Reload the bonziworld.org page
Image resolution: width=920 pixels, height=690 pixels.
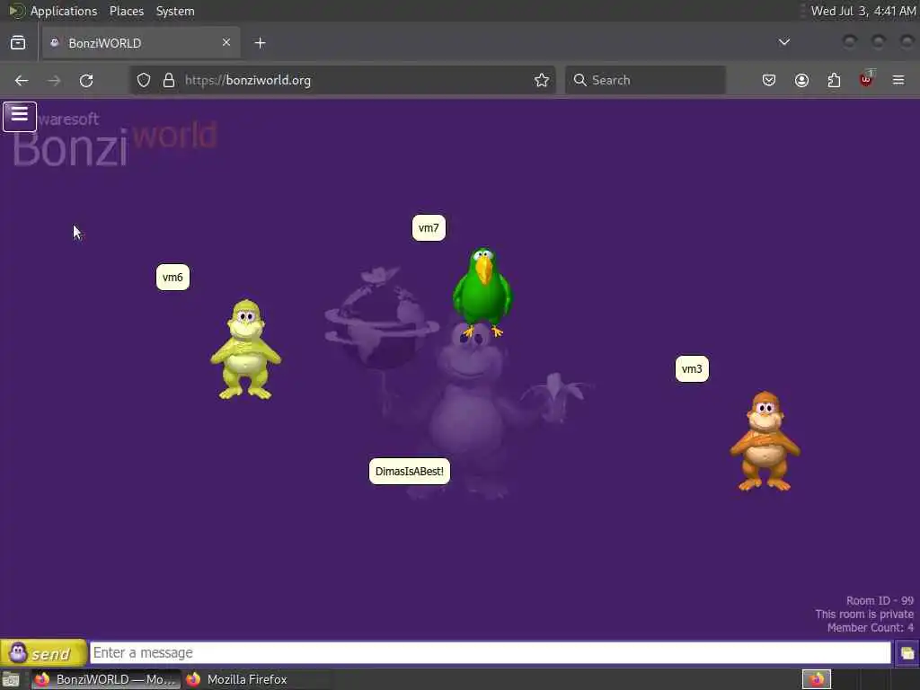pyautogui.click(x=86, y=80)
